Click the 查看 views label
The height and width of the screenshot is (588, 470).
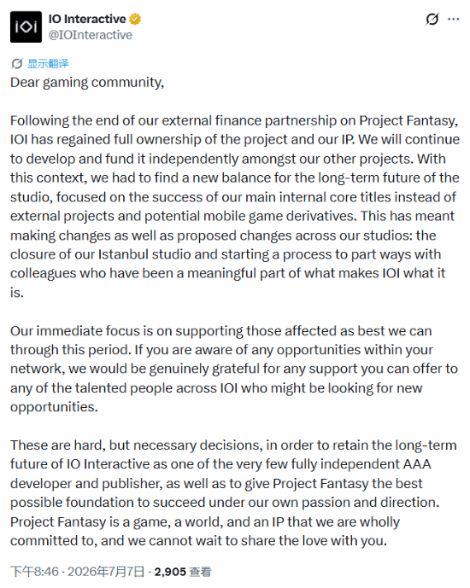click(200, 572)
